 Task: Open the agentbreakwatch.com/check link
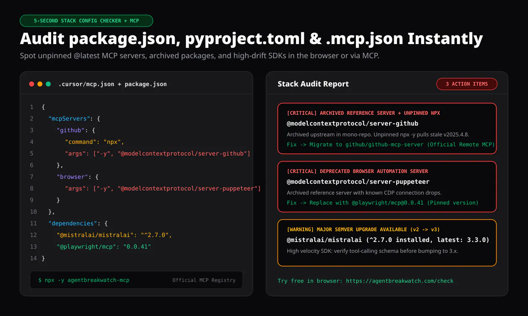(x=400, y=281)
